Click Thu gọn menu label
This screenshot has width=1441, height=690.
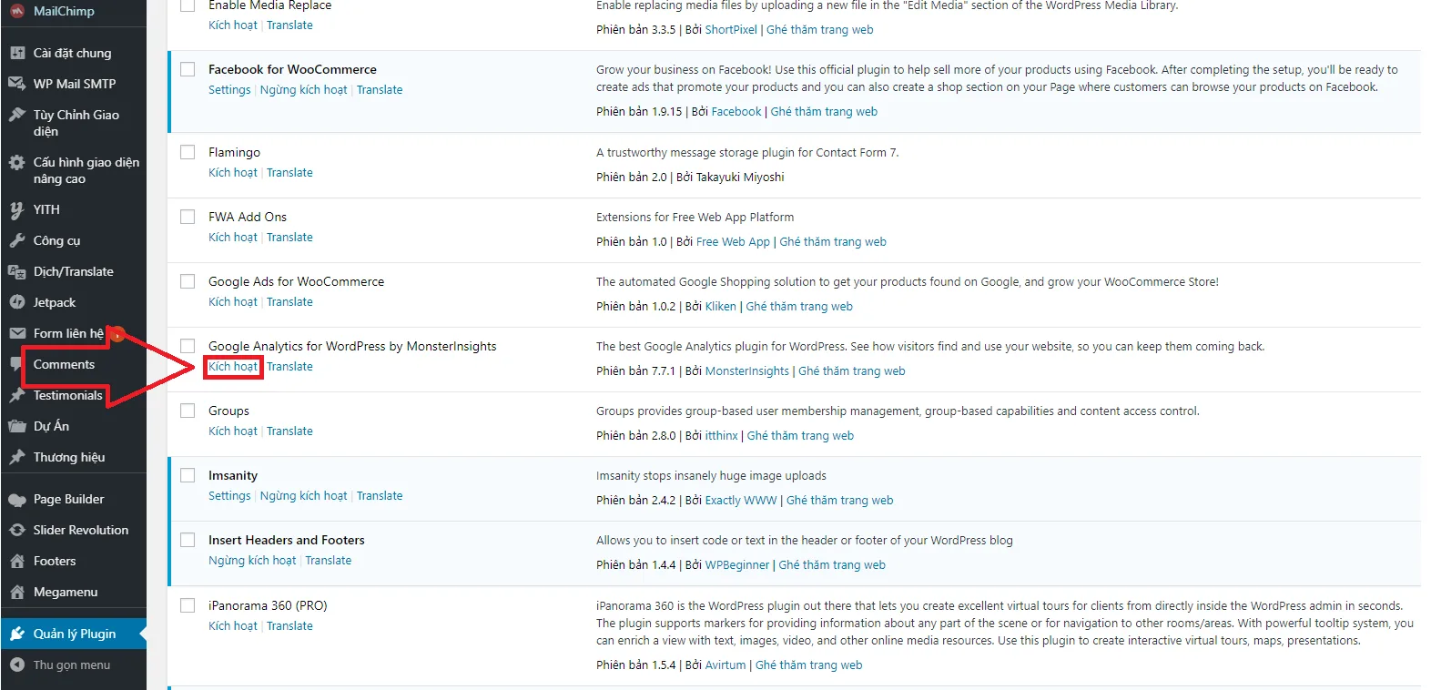(x=72, y=665)
